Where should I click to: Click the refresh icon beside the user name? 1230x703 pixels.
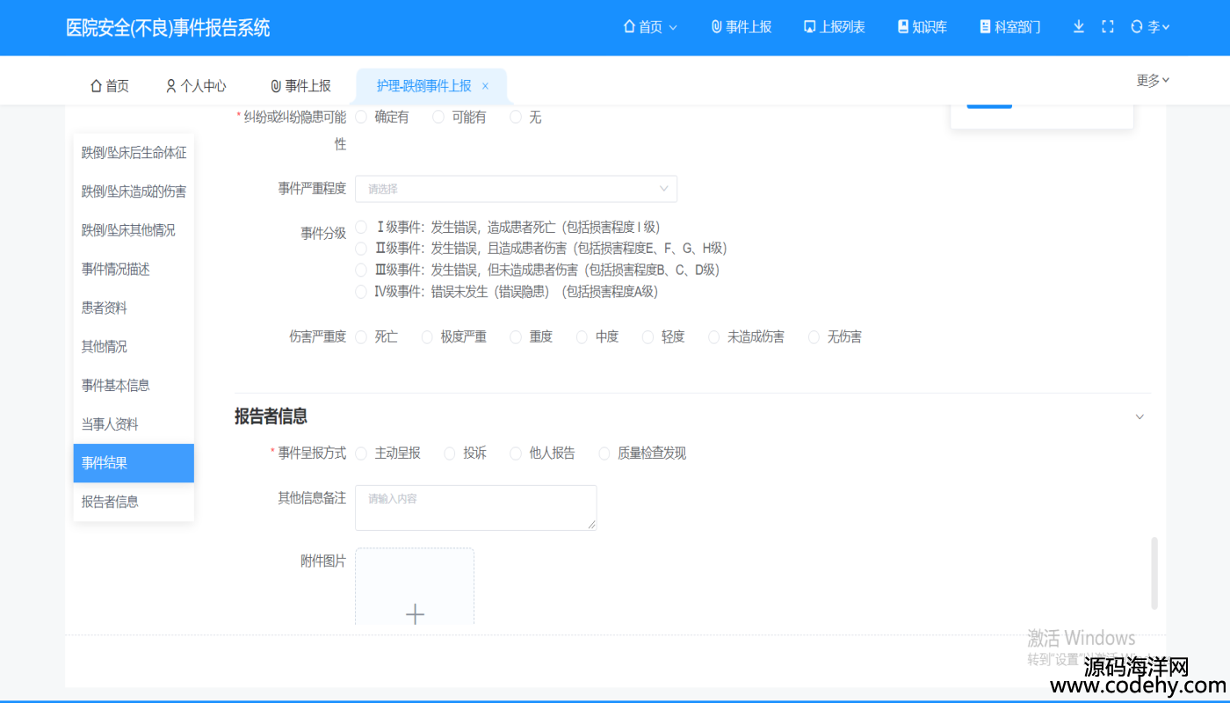coord(1136,27)
